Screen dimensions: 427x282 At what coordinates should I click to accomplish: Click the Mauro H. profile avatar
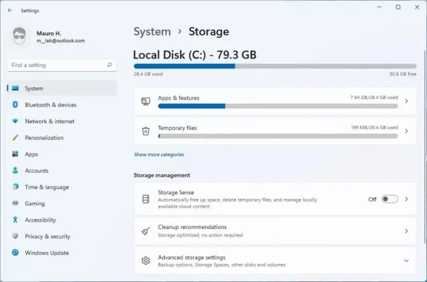click(19, 36)
